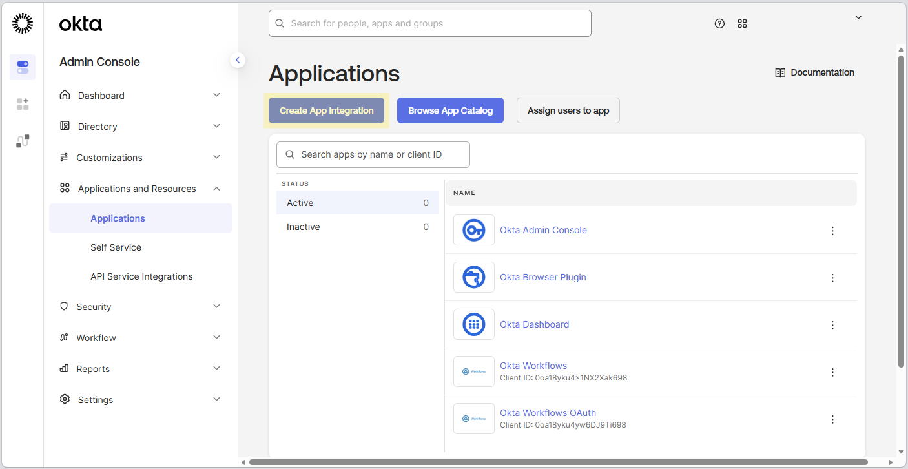Focus the search apps by name or client ID field
Image resolution: width=908 pixels, height=469 pixels.
point(373,154)
